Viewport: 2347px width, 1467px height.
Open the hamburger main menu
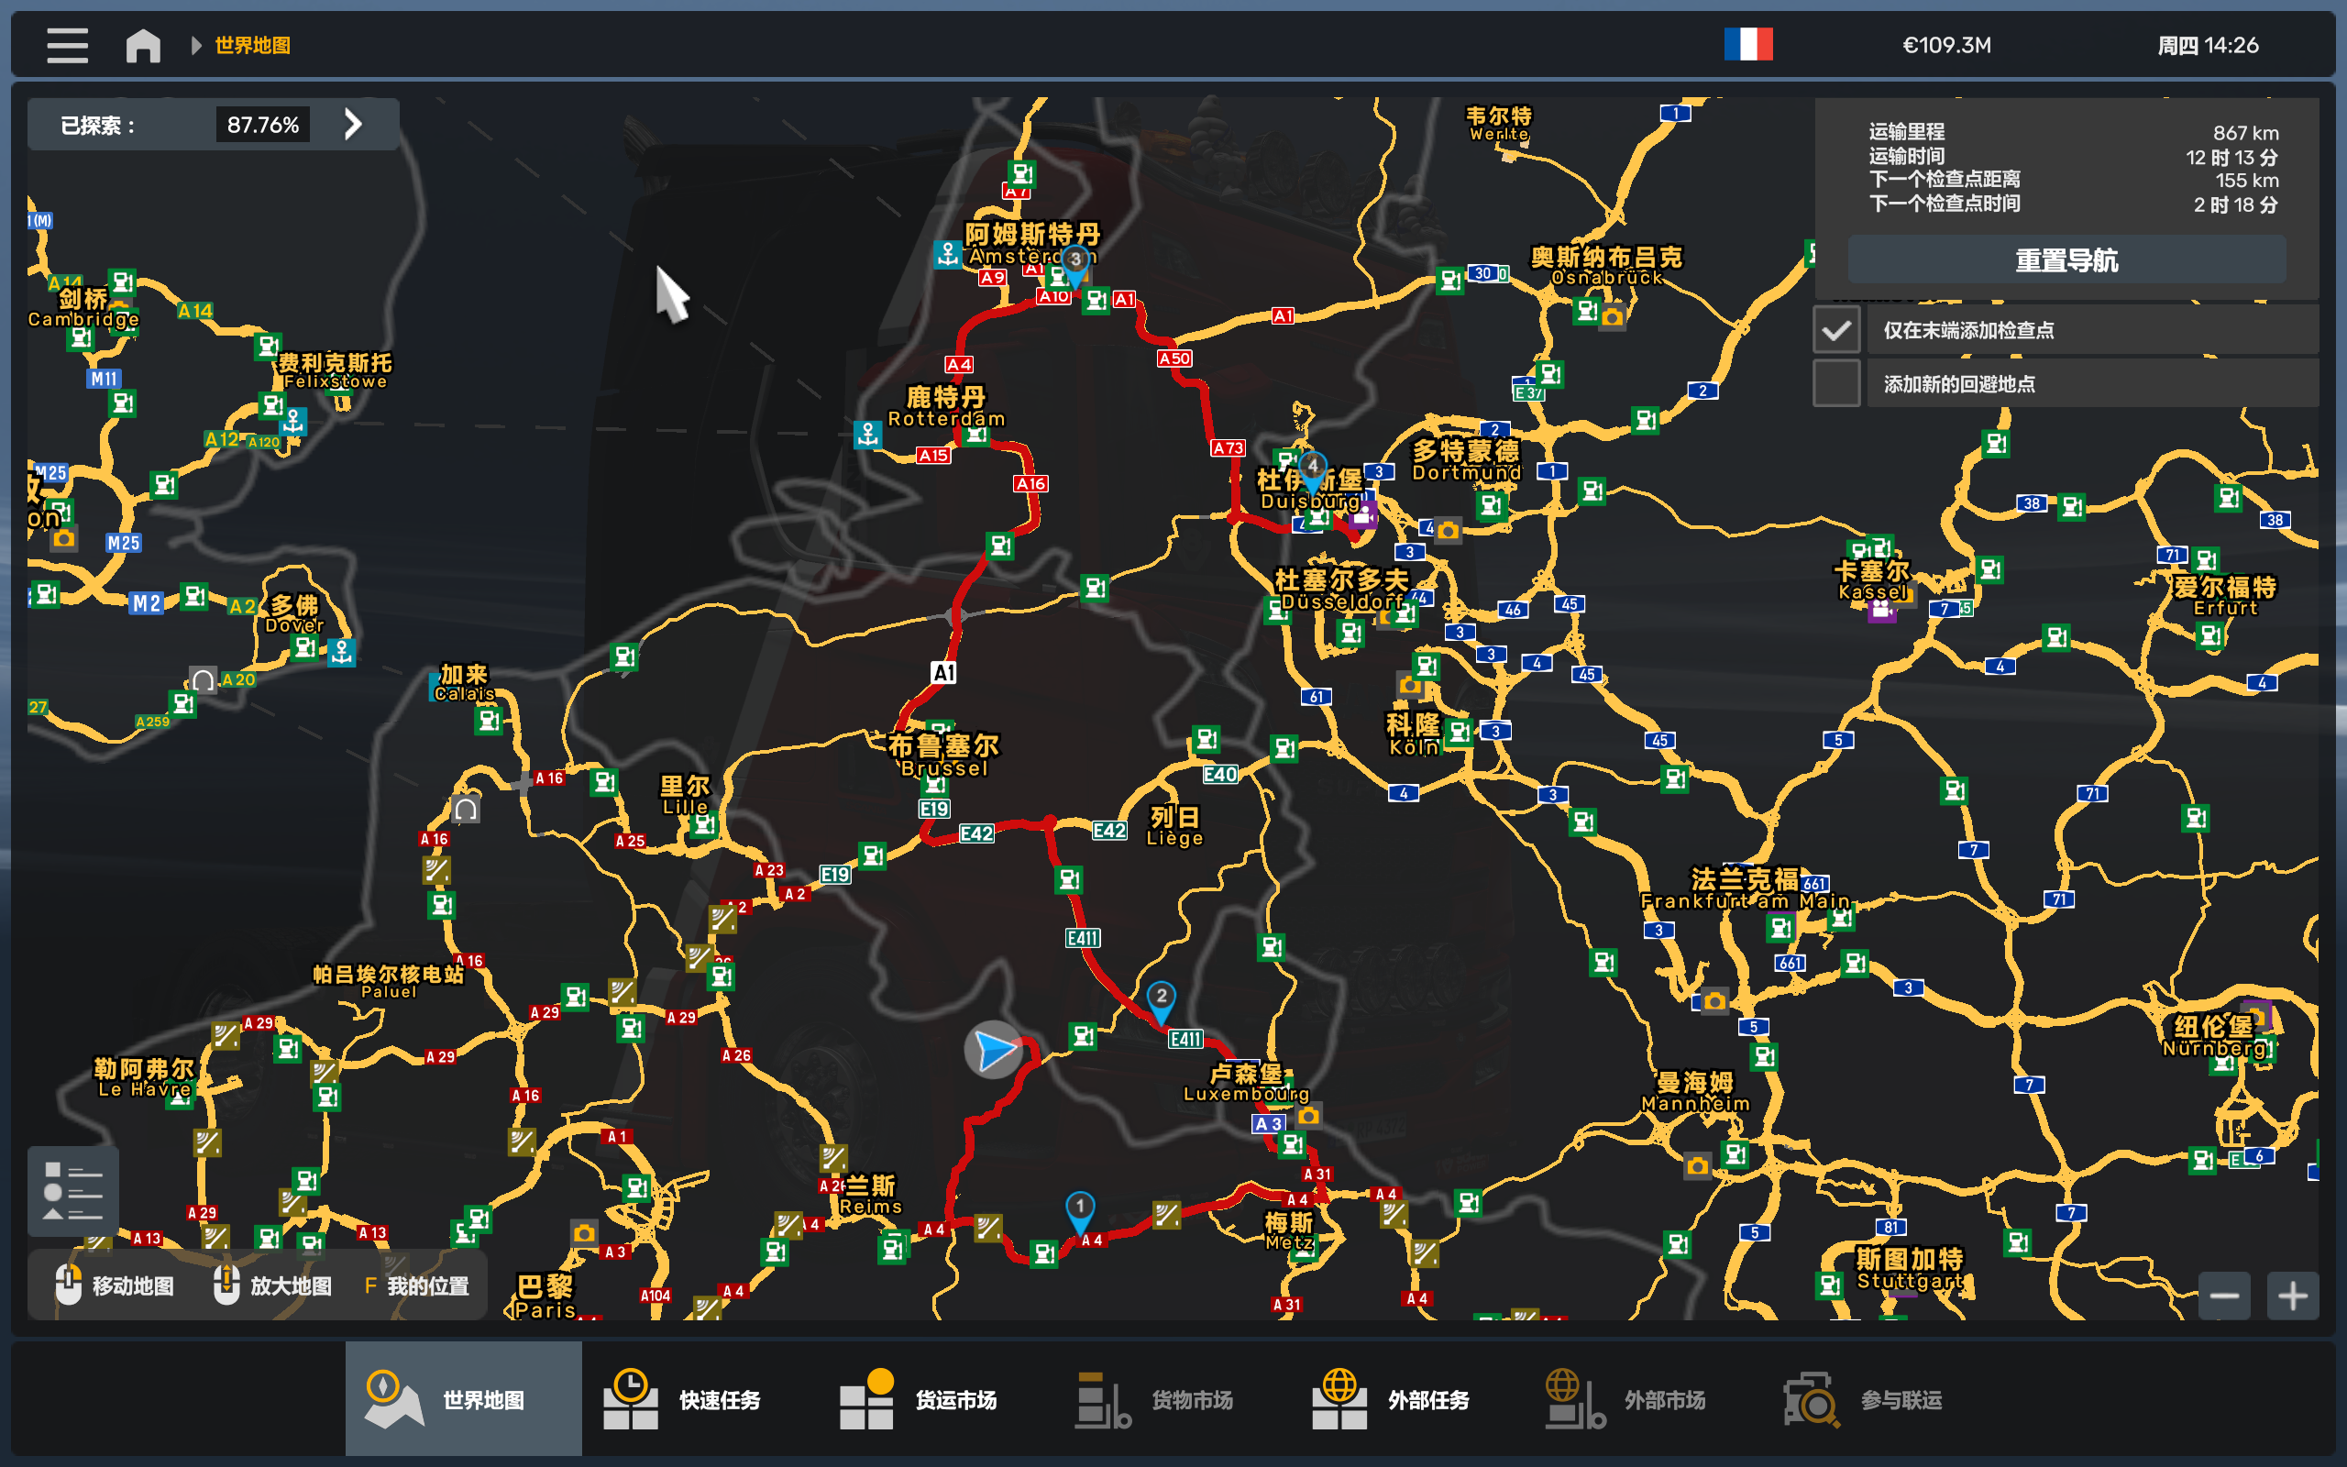click(67, 45)
